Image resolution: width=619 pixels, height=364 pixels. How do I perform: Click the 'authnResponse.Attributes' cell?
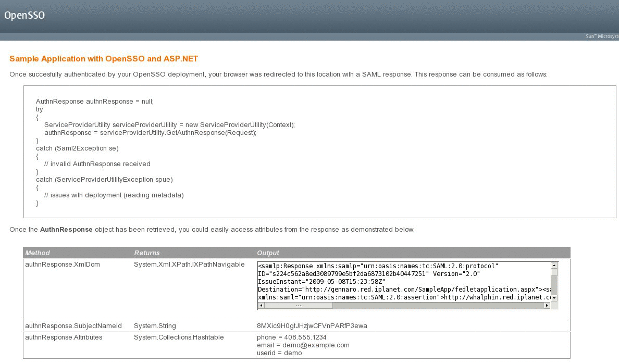pos(64,337)
